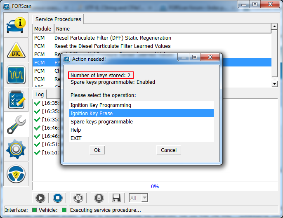The height and width of the screenshot is (218, 283).
Task: Click the play button in bottom toolbar
Action: coord(40,198)
